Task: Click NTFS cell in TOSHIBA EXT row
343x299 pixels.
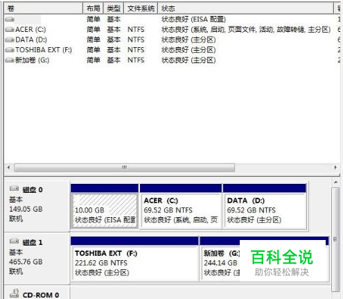Action: pyautogui.click(x=136, y=50)
